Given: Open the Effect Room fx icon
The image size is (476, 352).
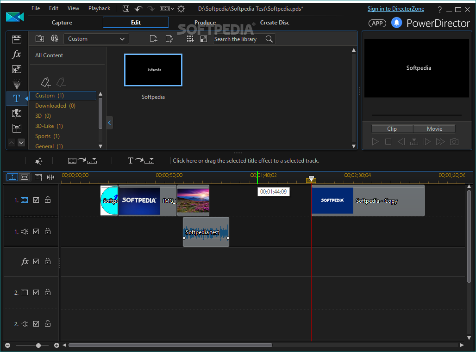Looking at the screenshot, I should (x=17, y=54).
